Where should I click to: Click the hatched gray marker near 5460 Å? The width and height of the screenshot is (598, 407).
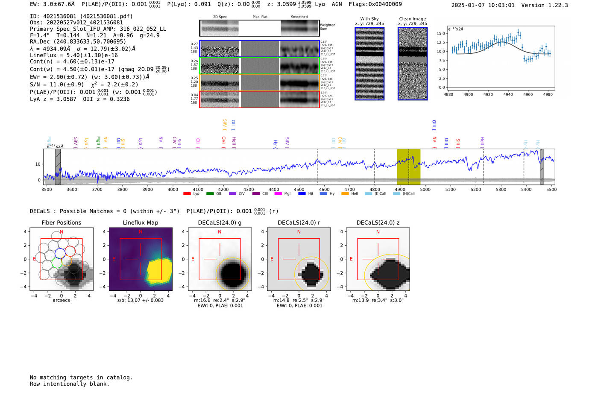(x=542, y=167)
